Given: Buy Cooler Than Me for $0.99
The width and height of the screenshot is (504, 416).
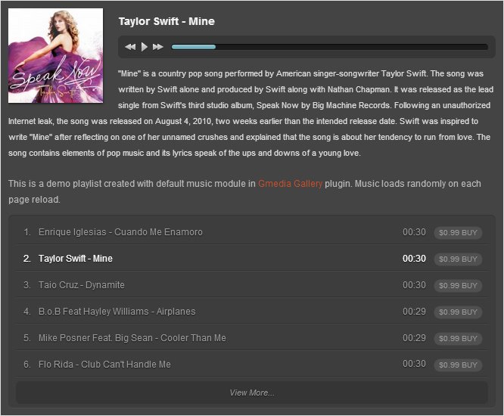Looking at the screenshot, I should [x=458, y=339].
